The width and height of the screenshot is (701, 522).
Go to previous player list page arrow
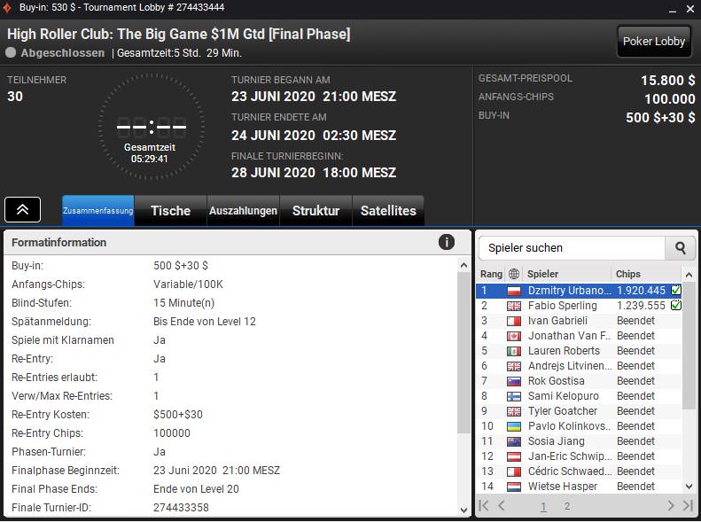click(502, 505)
